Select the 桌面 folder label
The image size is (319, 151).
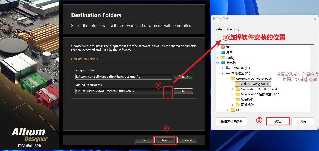[229, 52]
